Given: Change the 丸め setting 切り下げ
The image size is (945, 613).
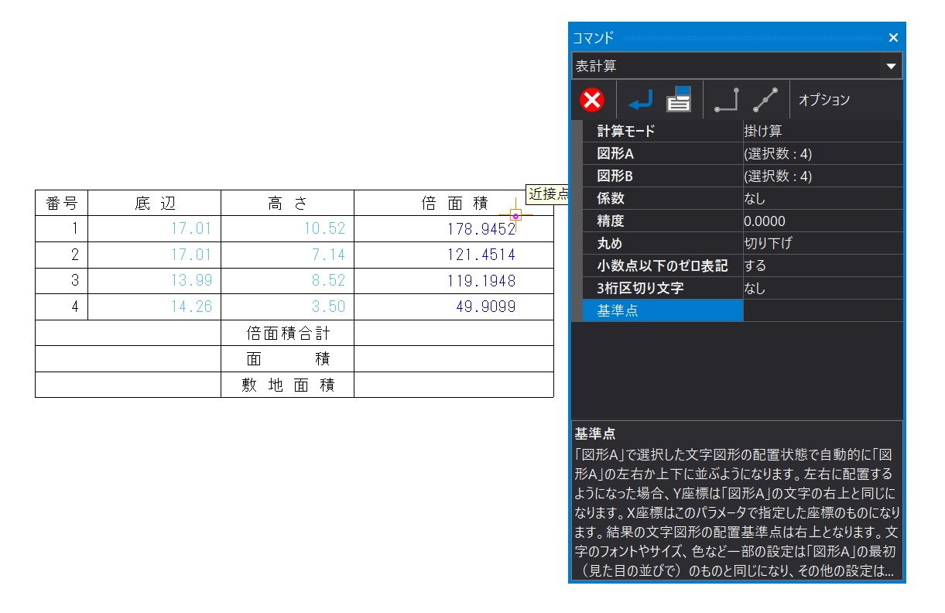Looking at the screenshot, I should coord(822,243).
